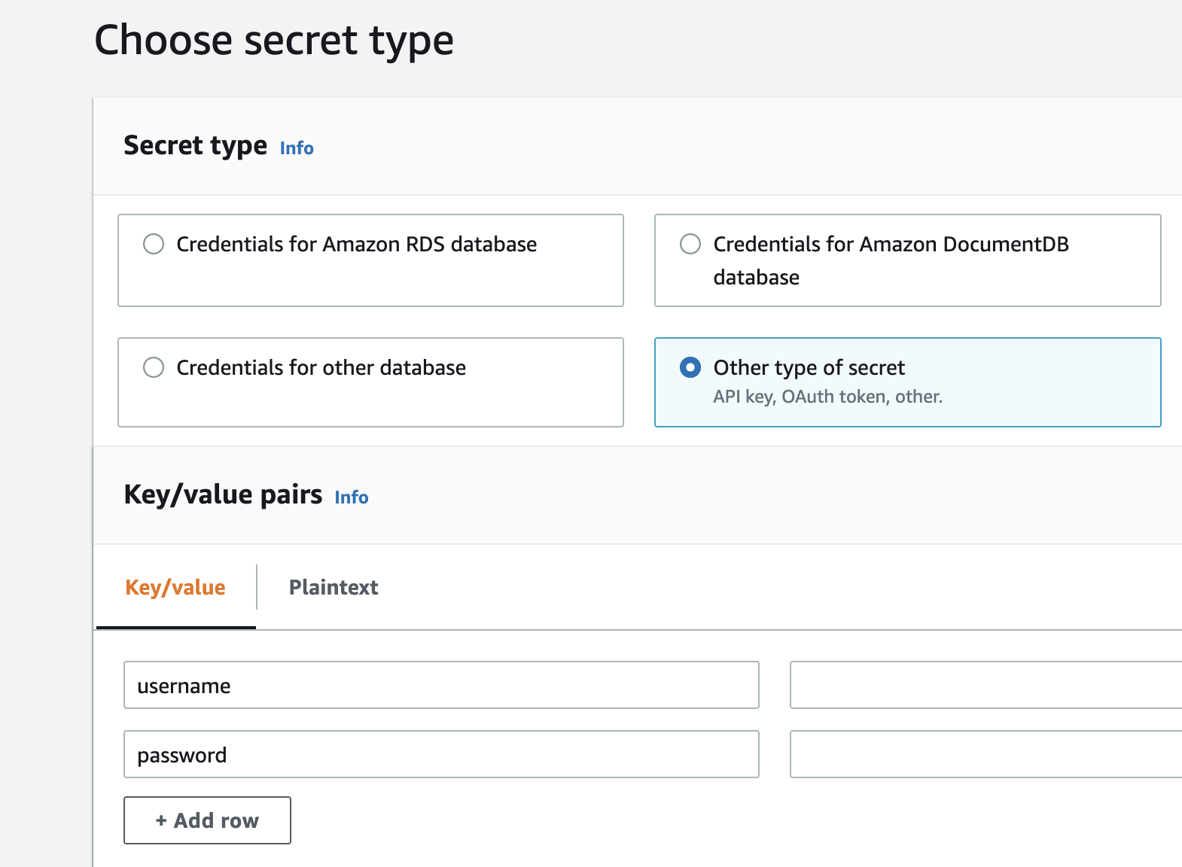Open Info link next to Key/value pairs
Image resolution: width=1182 pixels, height=867 pixels.
[x=352, y=497]
